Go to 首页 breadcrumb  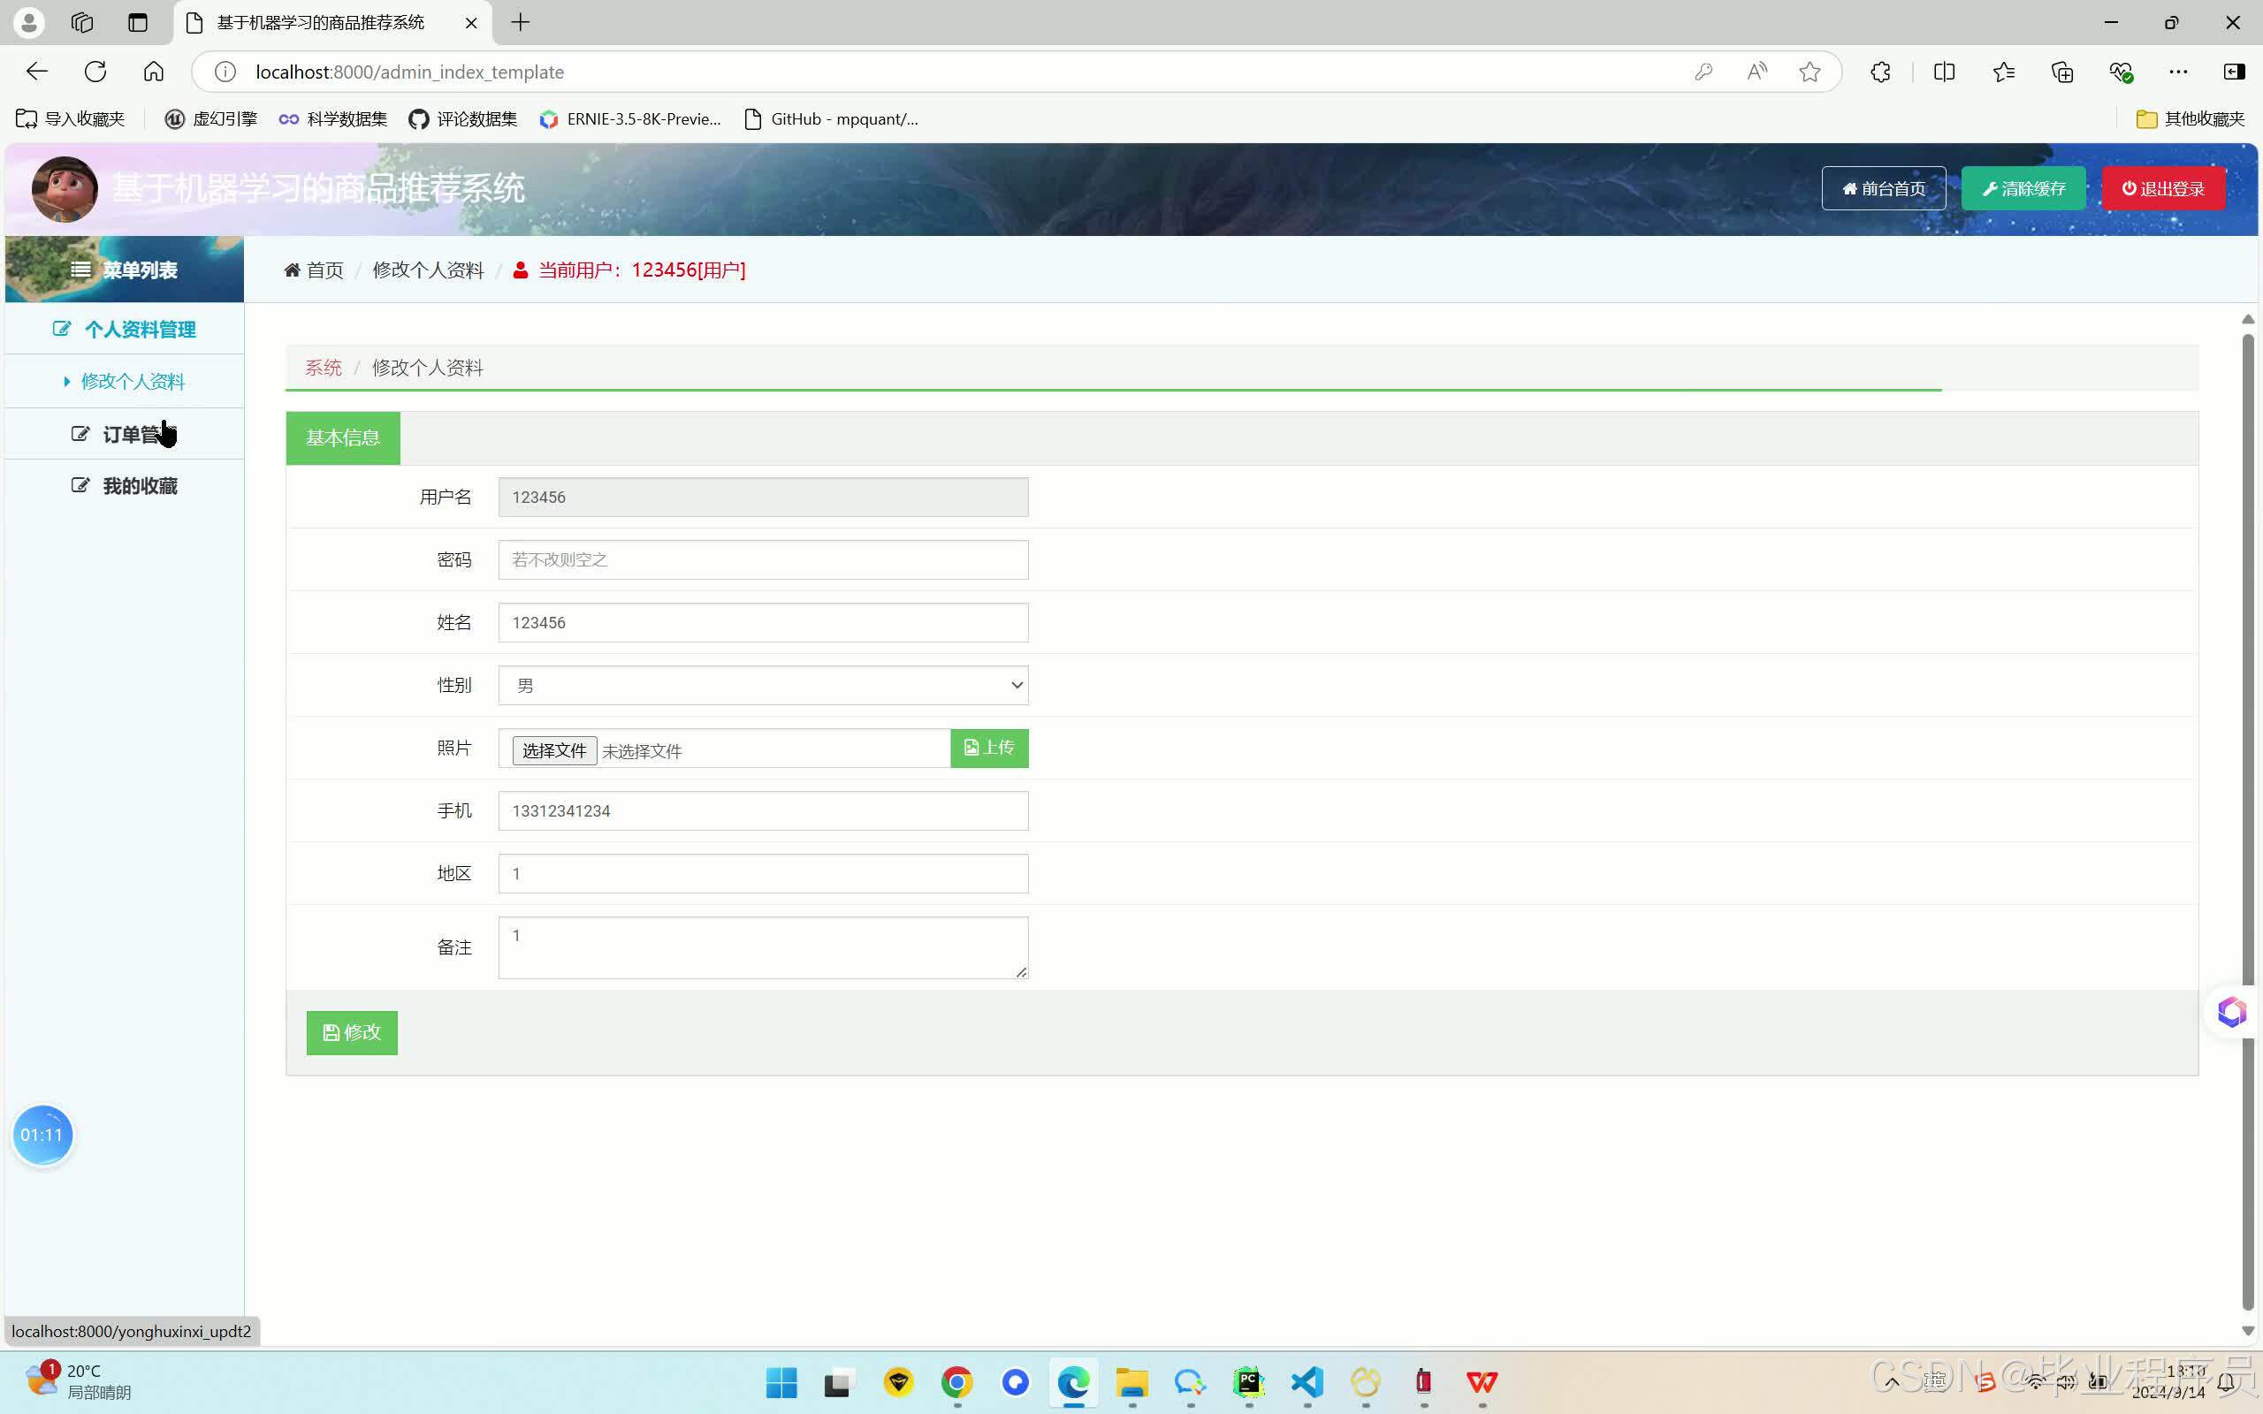coord(314,270)
